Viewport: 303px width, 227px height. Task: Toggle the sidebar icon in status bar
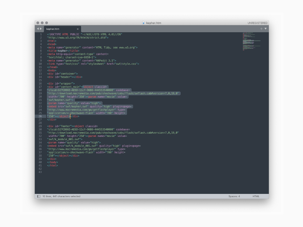[39, 196]
